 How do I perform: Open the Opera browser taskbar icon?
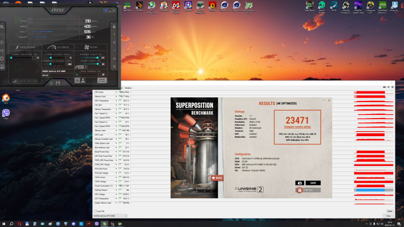19,224
